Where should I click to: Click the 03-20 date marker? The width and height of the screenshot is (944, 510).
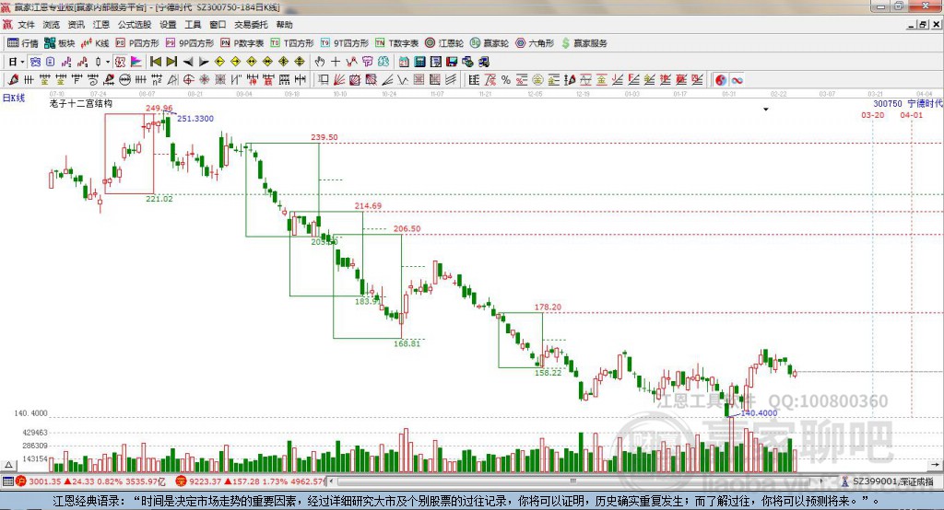[x=872, y=115]
